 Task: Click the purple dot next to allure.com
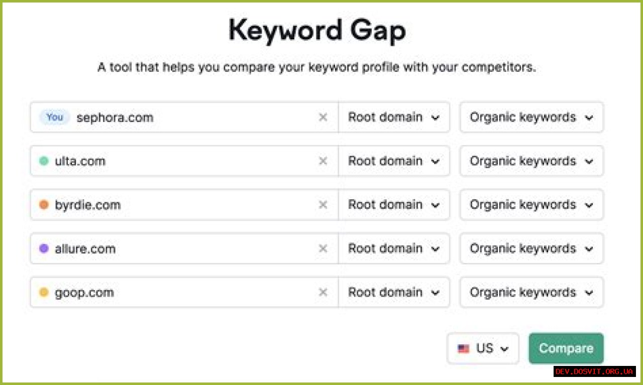point(44,248)
